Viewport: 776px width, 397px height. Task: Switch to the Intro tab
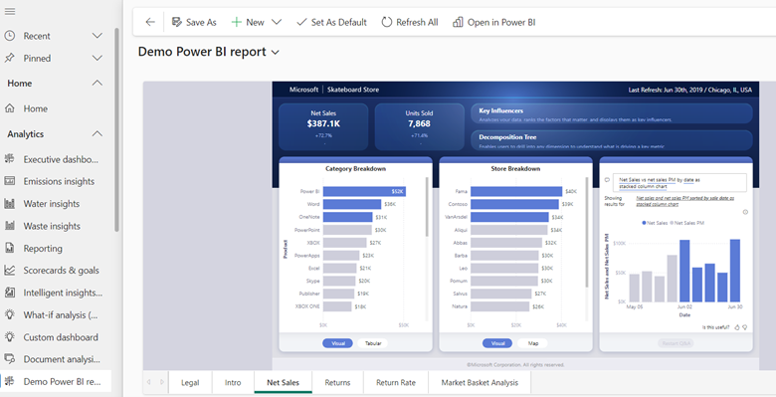pos(233,383)
